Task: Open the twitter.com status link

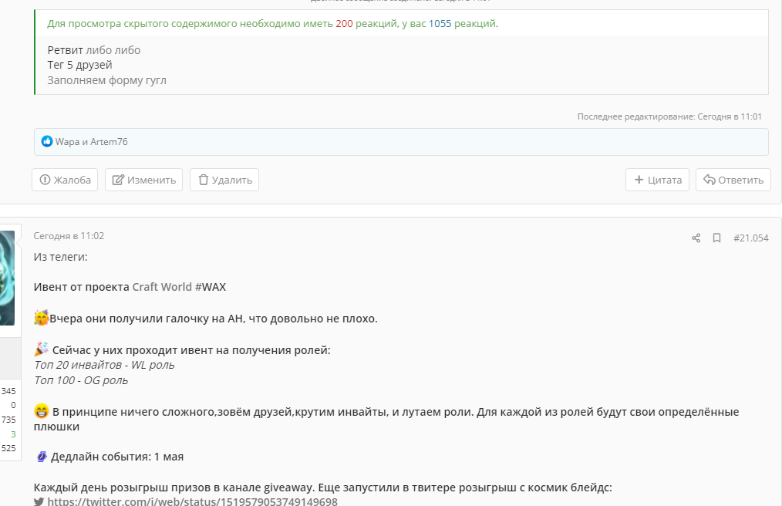Action: (x=193, y=501)
